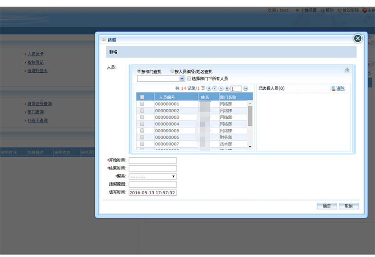Viewport: 375px width, 257px height.
Task: Click the previous page pagination icon
Action: 215,88
